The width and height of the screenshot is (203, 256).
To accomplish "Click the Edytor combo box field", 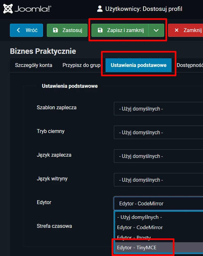I will [x=158, y=203].
